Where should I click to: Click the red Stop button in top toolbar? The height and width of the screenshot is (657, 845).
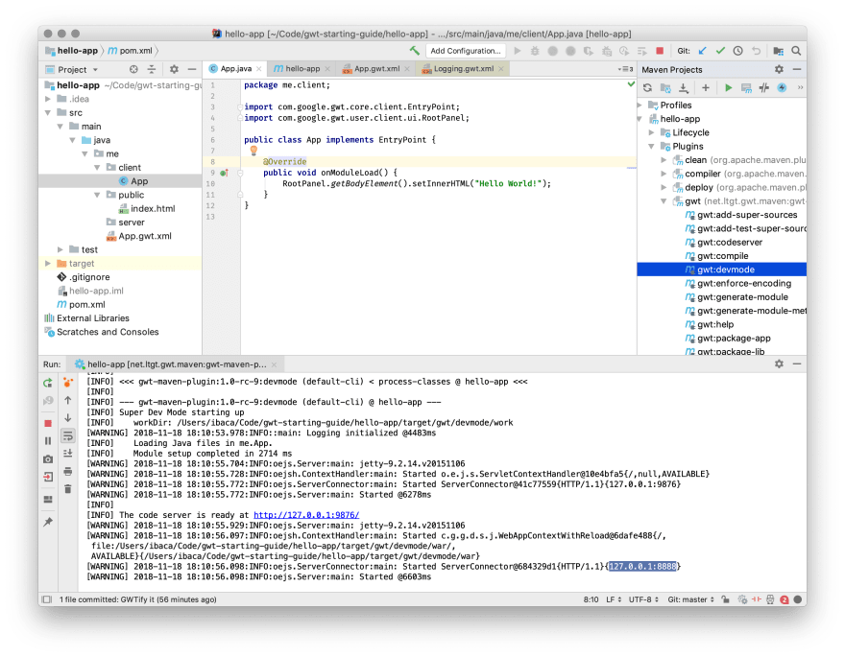point(660,51)
